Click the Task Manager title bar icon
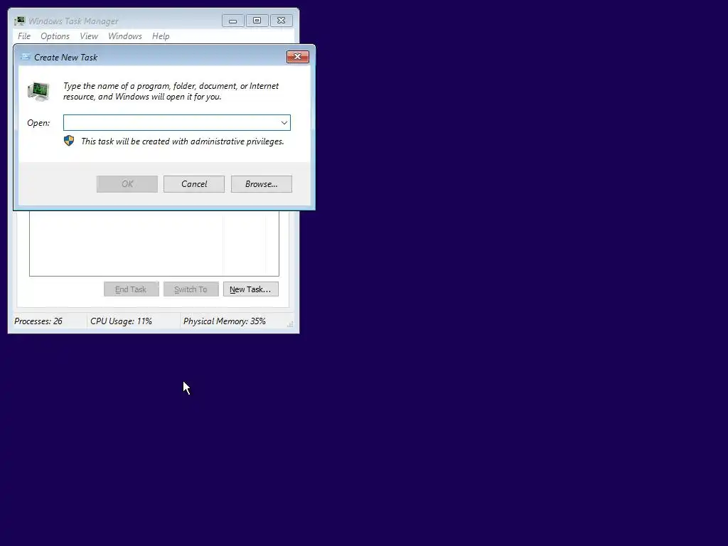The image size is (728, 546). [20, 21]
